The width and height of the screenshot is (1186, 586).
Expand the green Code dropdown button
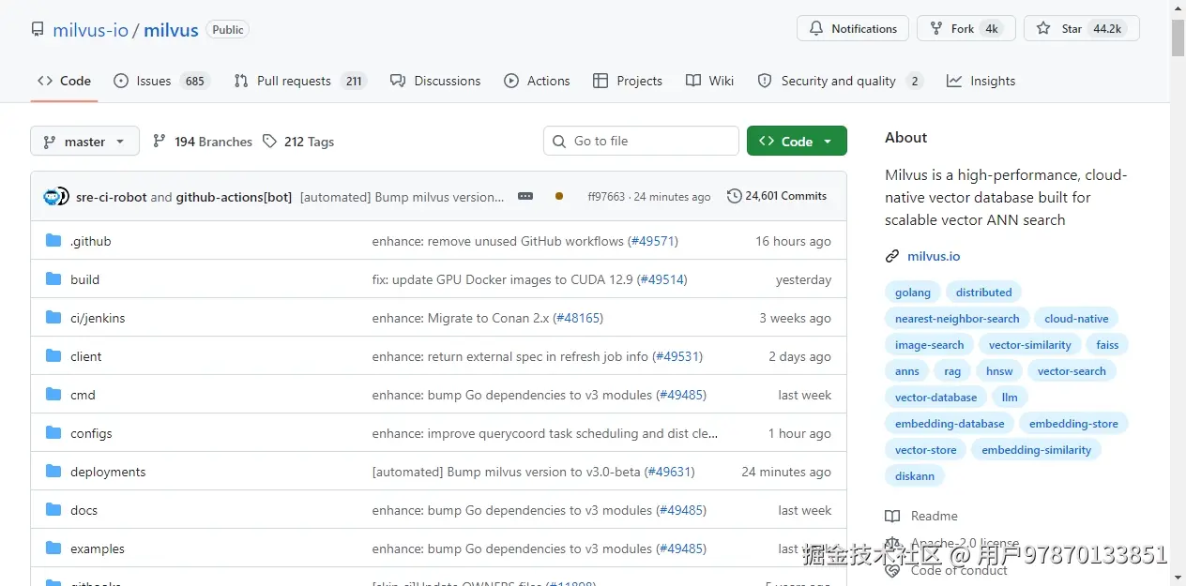coord(797,141)
